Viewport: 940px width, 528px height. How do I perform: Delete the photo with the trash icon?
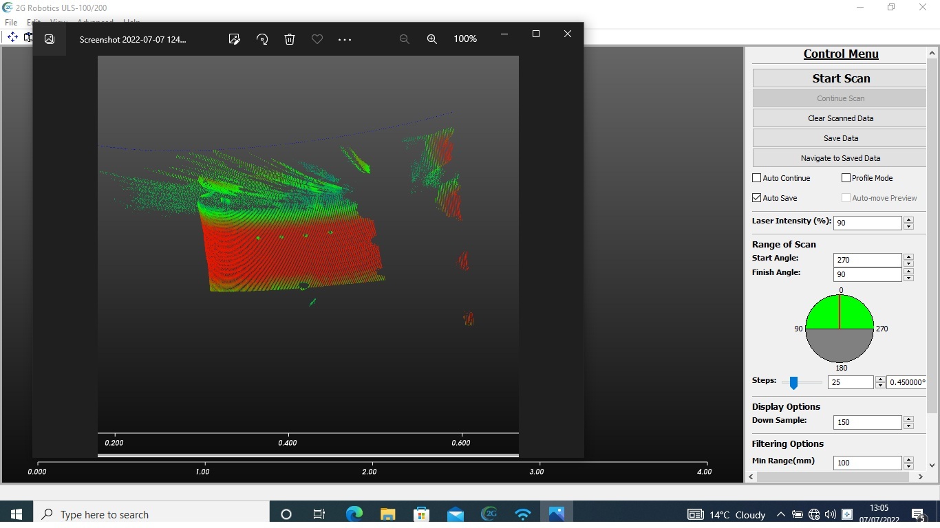[290, 39]
